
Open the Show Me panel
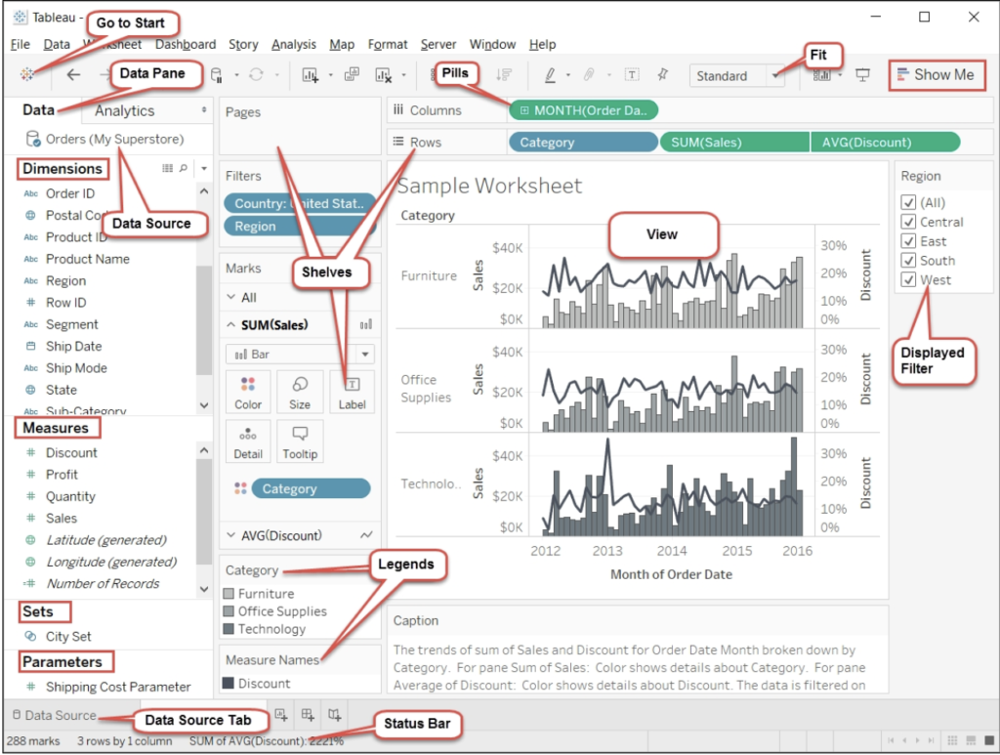(936, 75)
